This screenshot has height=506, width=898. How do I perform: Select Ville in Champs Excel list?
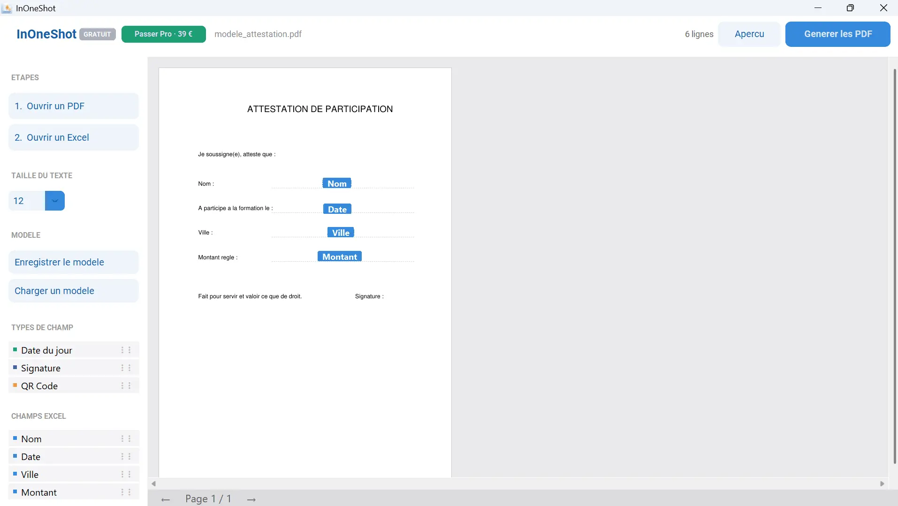(74, 475)
